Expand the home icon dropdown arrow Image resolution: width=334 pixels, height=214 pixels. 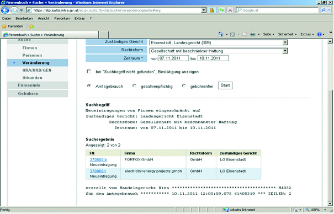point(227,34)
